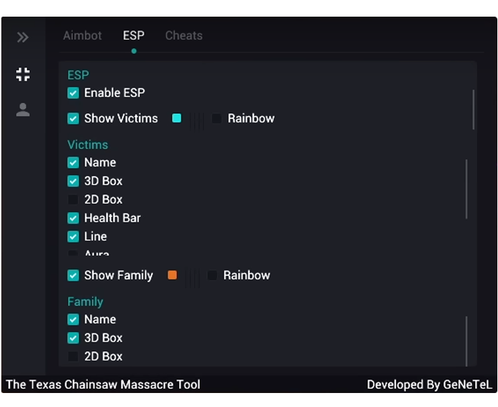Open the orange Family color swatch
This screenshot has height=407, width=498.
[x=172, y=275]
